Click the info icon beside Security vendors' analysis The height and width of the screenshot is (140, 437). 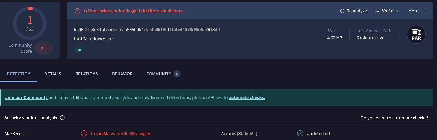click(62, 118)
